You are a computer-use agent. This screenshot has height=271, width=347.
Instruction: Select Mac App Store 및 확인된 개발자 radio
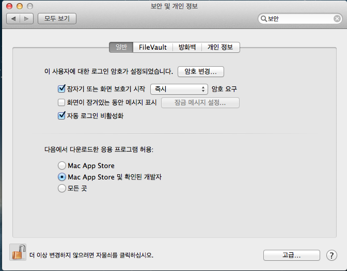62,177
